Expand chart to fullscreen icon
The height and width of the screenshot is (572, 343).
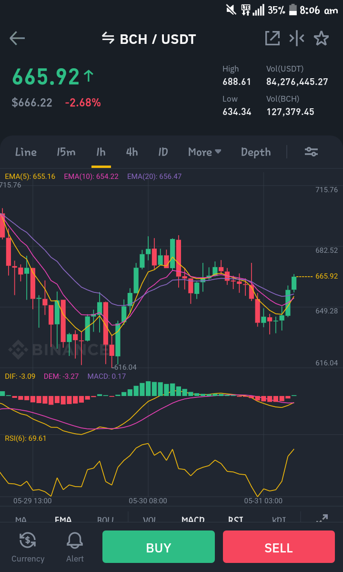[x=322, y=519]
